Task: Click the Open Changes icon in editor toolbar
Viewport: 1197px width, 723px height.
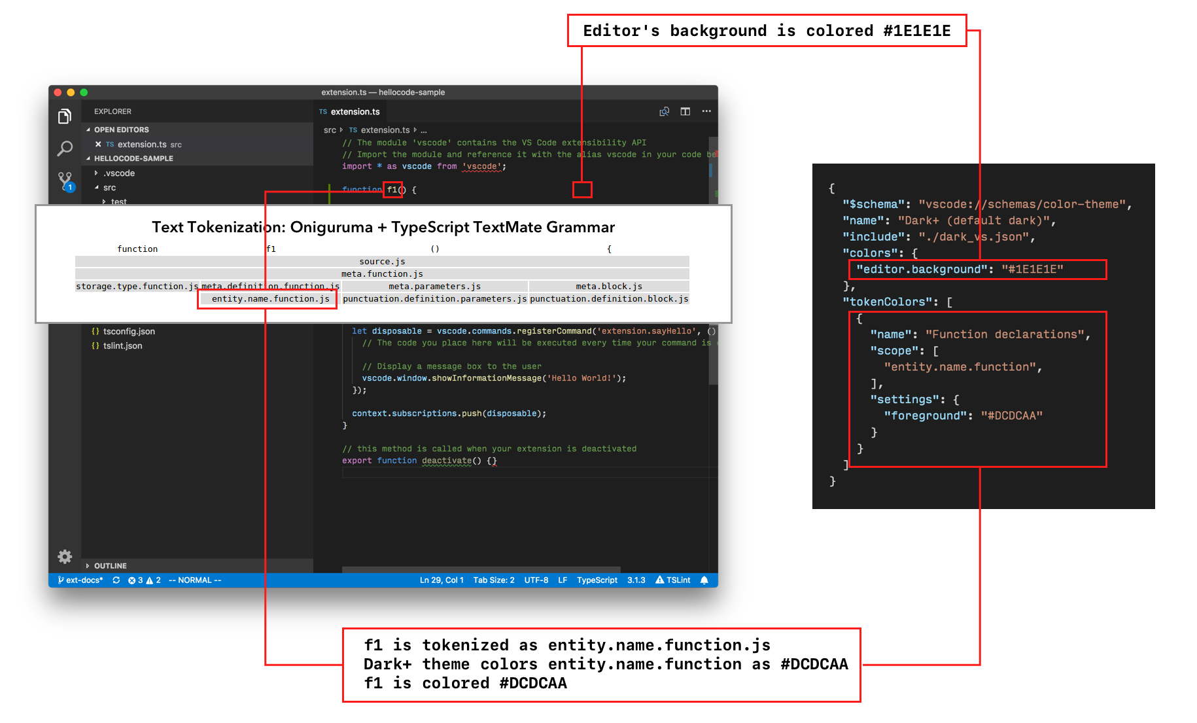Action: [x=664, y=111]
